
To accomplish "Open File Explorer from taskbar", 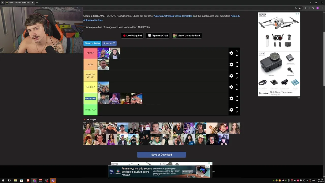I will coord(15,180).
